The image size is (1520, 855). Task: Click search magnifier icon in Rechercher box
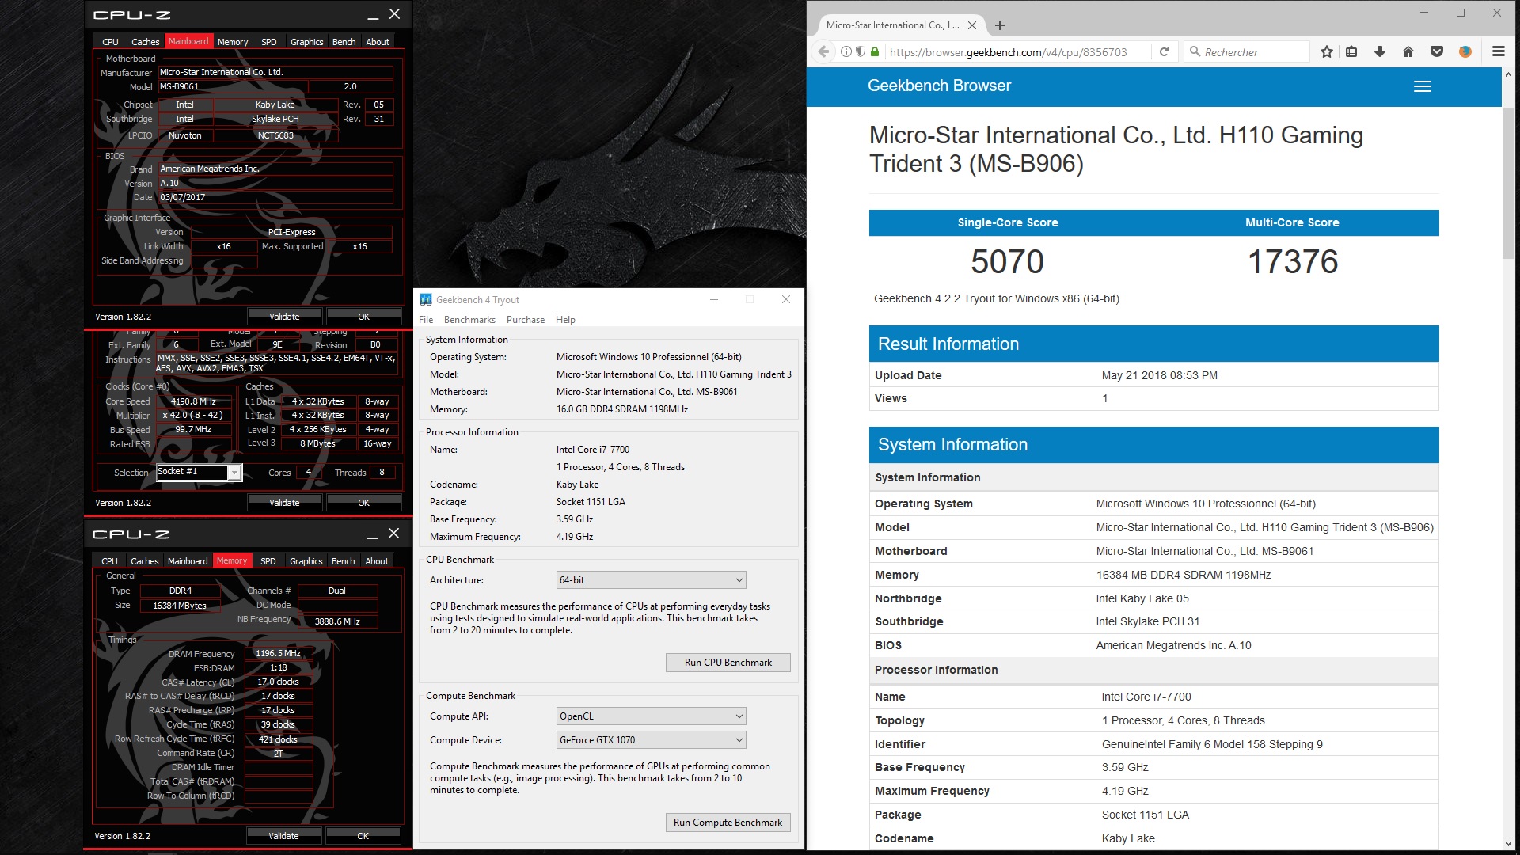[1195, 51]
